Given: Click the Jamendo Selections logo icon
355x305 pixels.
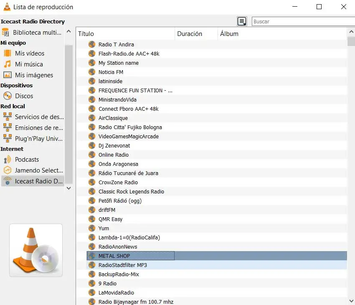Looking at the screenshot, I should coord(7,170).
